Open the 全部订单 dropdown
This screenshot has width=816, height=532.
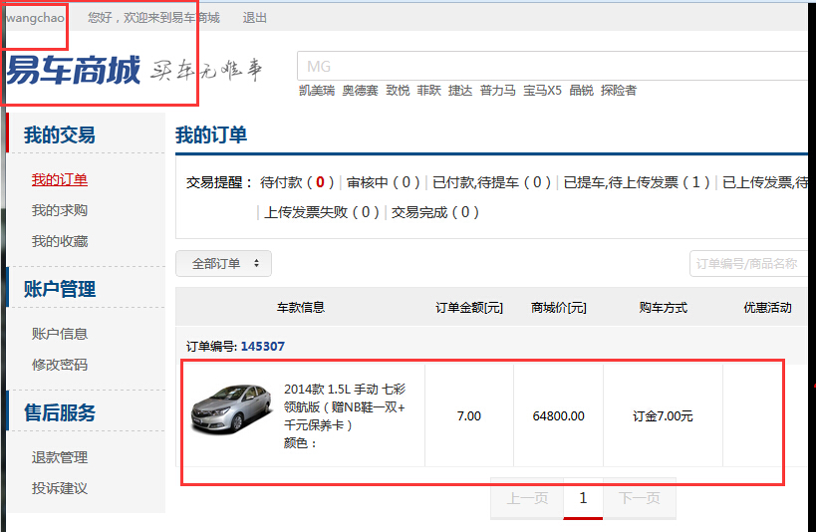(x=224, y=263)
